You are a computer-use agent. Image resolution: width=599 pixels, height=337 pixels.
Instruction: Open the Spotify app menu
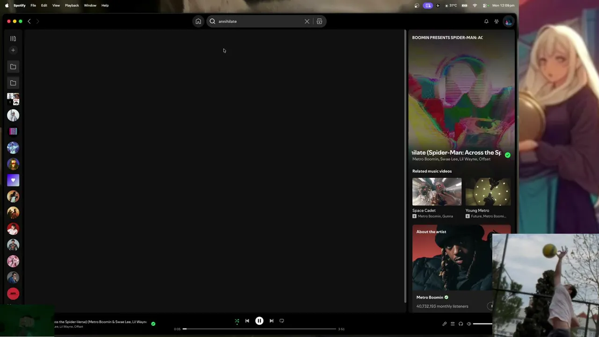[x=20, y=5]
